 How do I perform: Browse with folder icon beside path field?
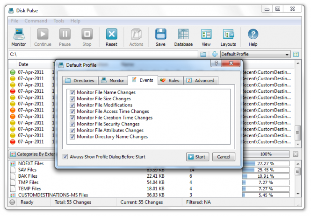pyautogui.click(x=203, y=54)
